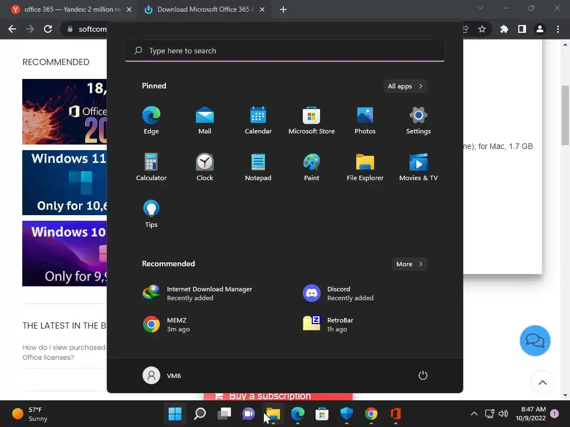
Task: Open Microsoft Store from taskbar
Action: [322, 414]
